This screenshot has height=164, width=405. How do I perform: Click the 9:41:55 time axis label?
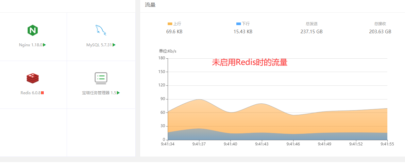pyautogui.click(x=387, y=144)
